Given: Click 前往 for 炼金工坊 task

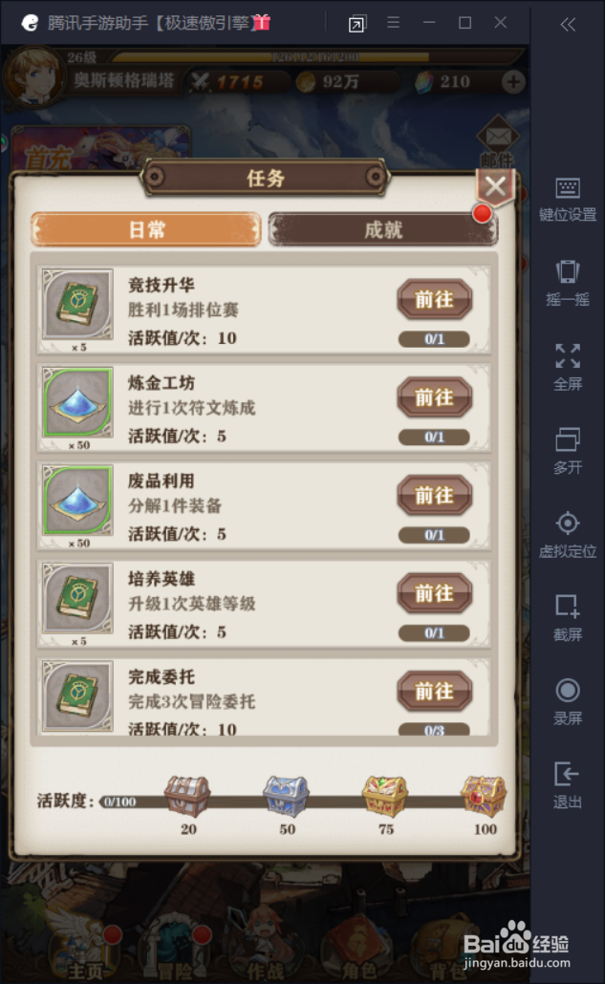Looking at the screenshot, I should click(x=434, y=397).
